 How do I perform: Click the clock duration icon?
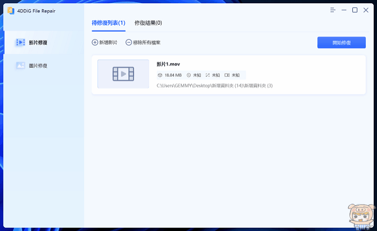coord(188,75)
